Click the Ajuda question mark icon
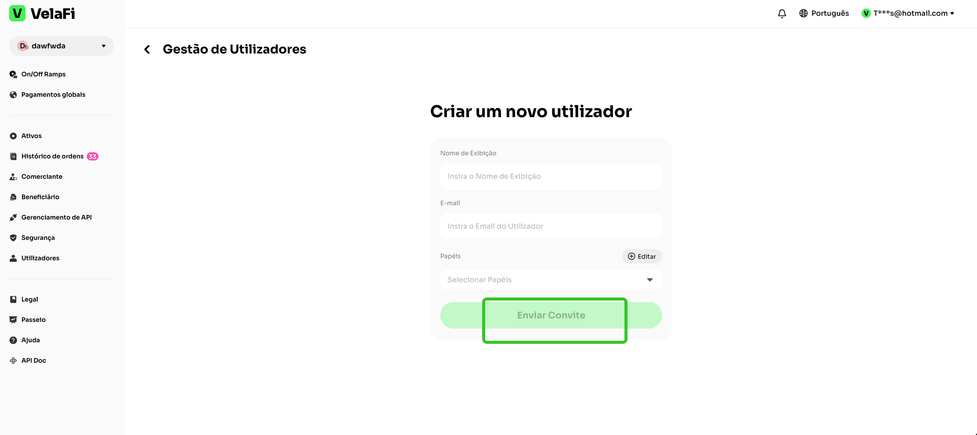 click(13, 340)
